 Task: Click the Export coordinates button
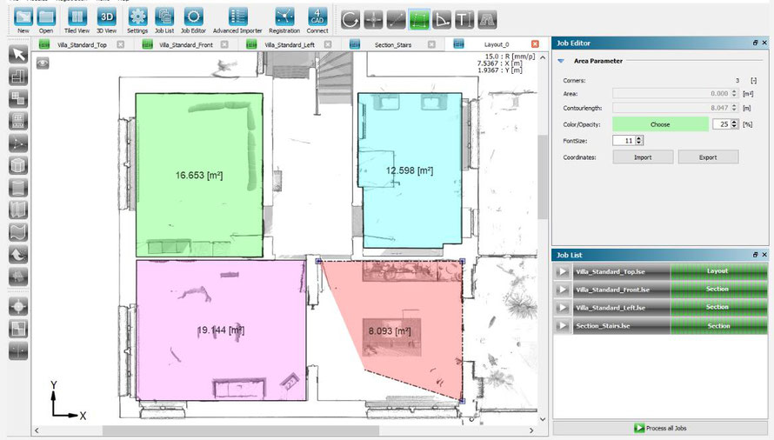pos(708,157)
